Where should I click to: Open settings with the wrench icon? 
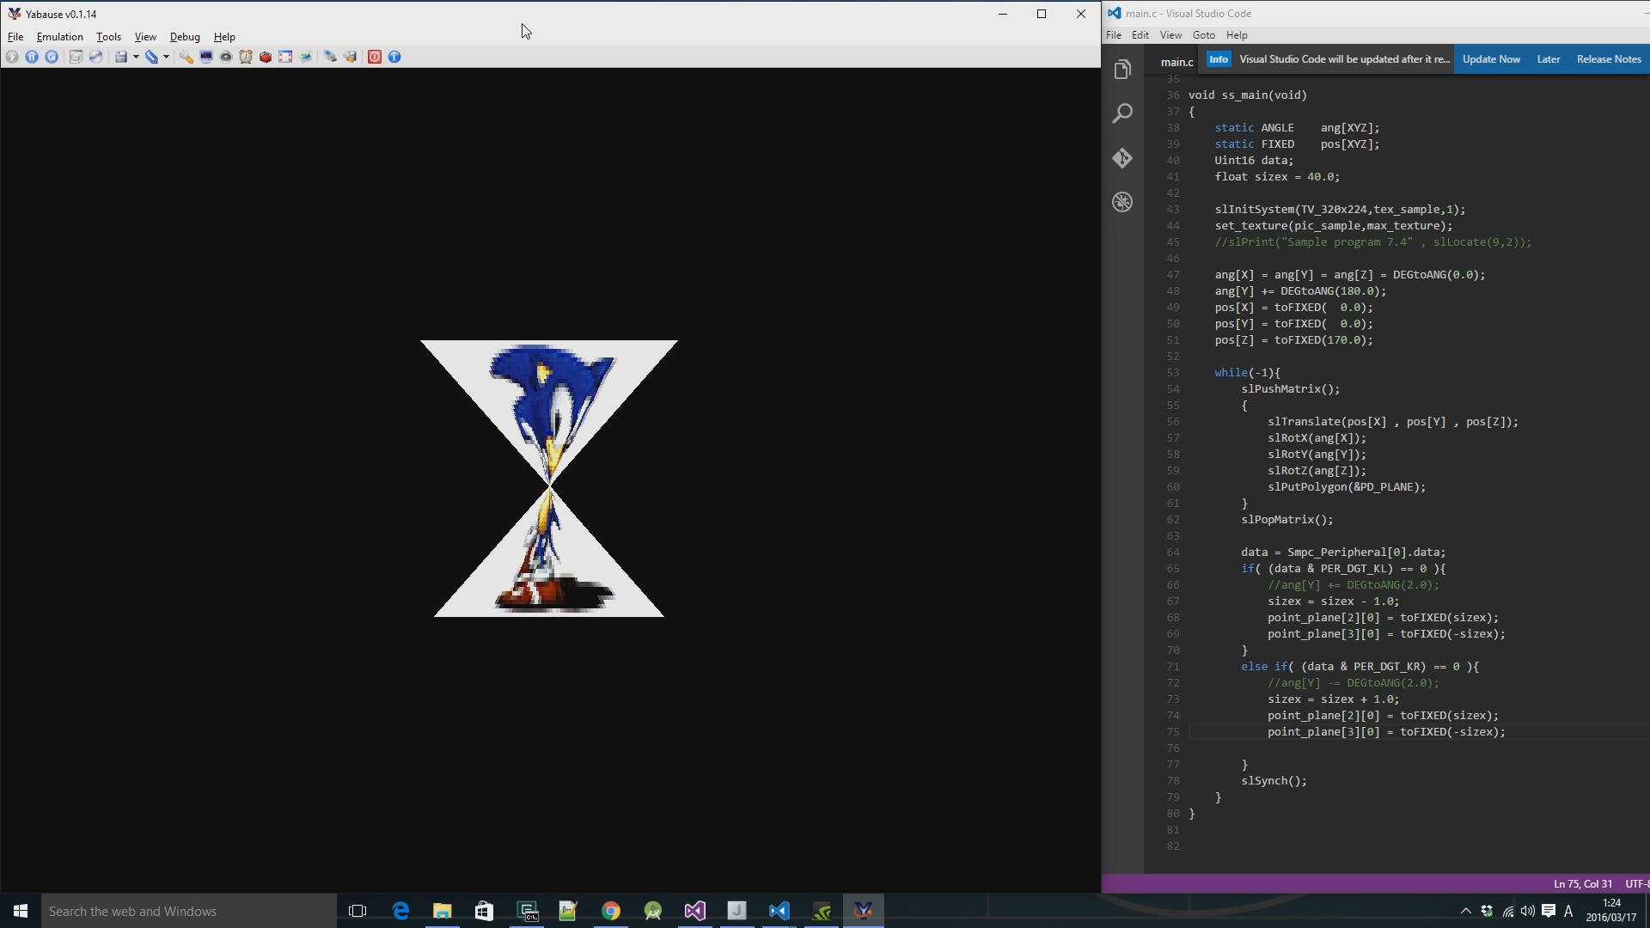[x=186, y=57]
